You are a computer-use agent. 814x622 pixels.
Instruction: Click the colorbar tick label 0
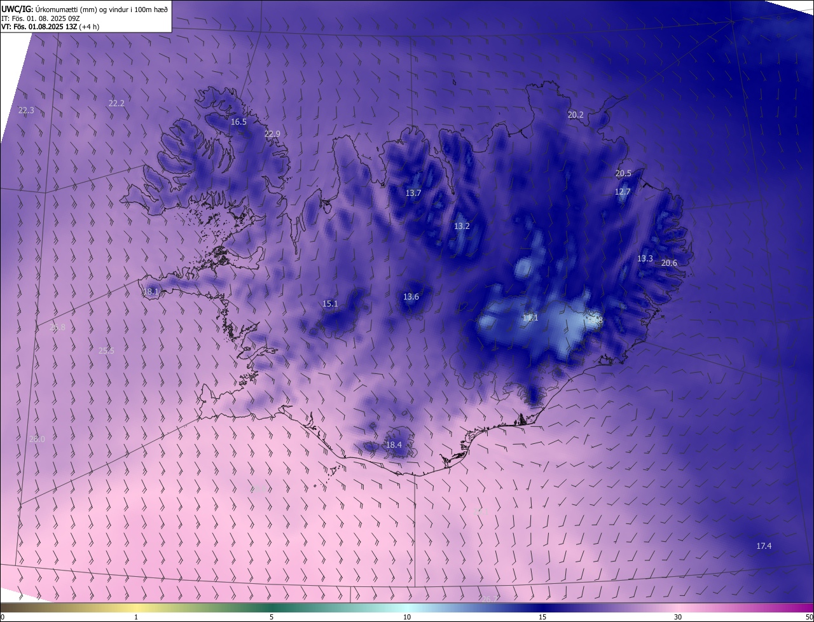(x=3, y=617)
